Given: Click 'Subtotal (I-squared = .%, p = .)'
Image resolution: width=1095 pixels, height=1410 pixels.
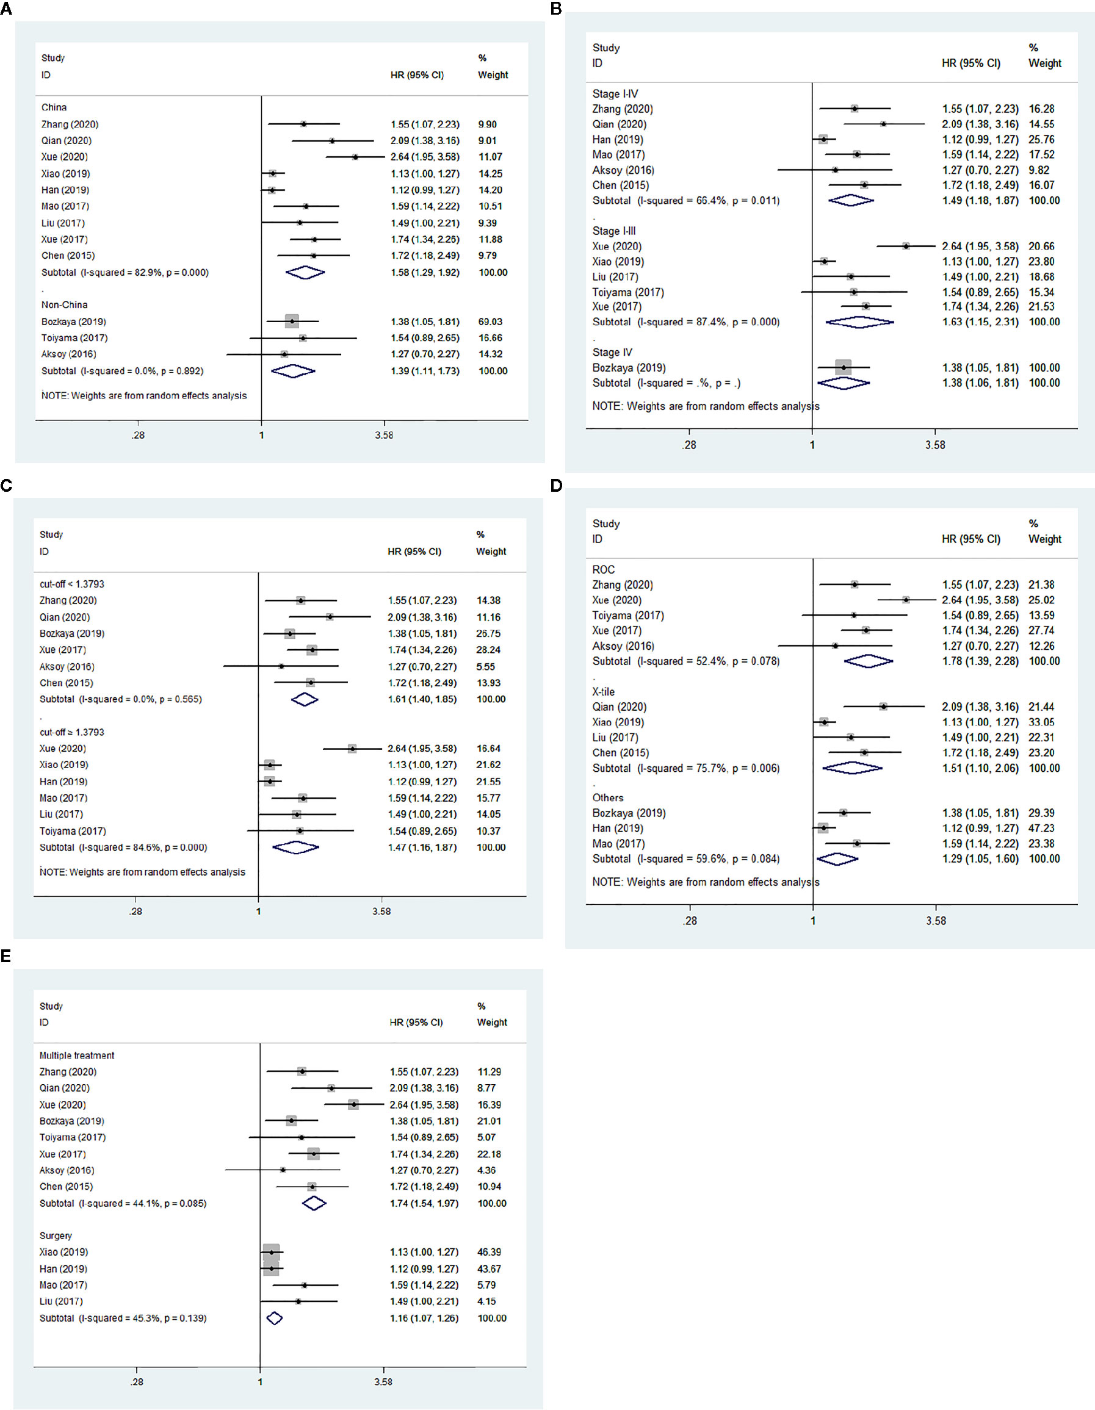Looking at the screenshot, I should tap(667, 383).
